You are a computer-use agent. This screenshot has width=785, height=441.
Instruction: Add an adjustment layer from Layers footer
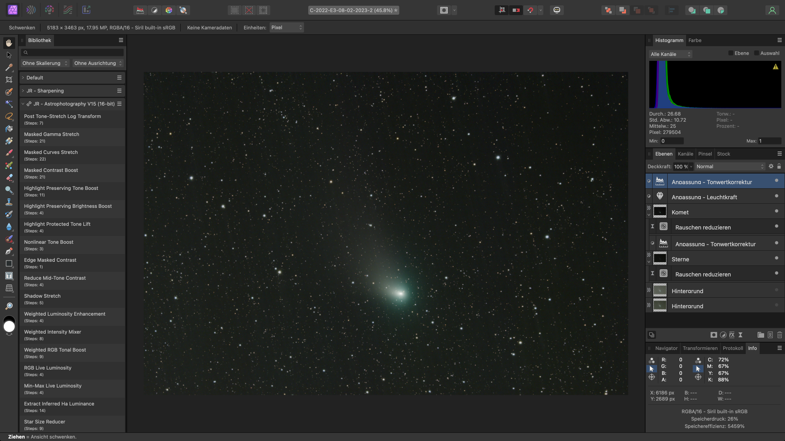[723, 335]
